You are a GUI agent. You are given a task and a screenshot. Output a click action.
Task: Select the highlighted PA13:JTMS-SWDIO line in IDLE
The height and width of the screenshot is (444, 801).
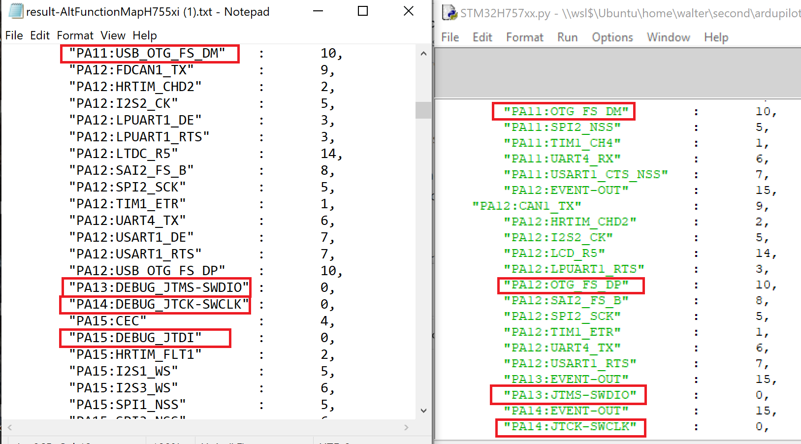point(568,394)
